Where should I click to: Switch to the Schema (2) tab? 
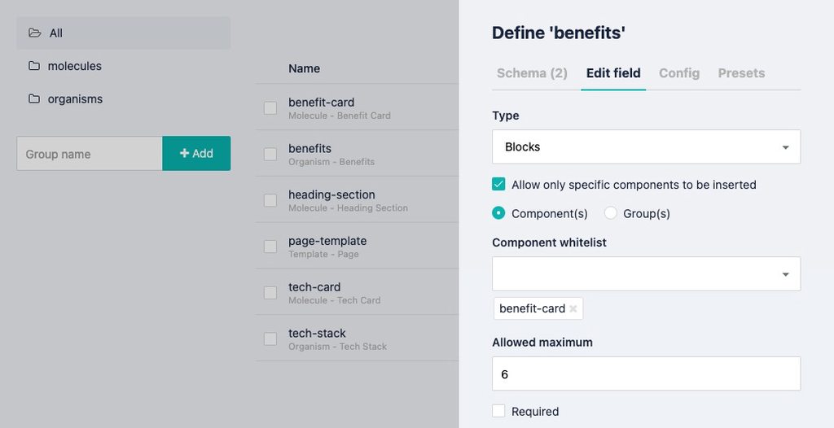[x=532, y=73]
